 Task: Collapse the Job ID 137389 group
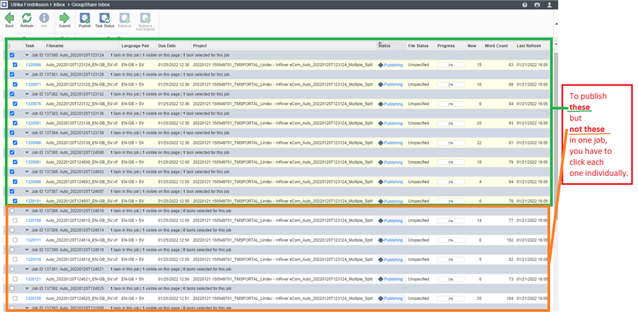click(x=27, y=230)
